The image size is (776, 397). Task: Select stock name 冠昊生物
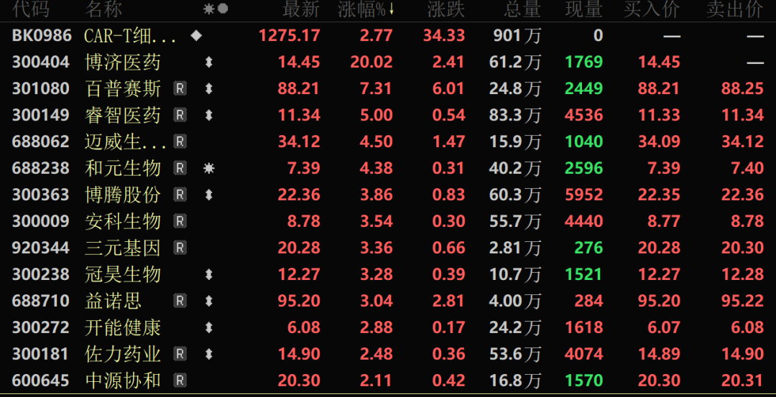tap(123, 274)
